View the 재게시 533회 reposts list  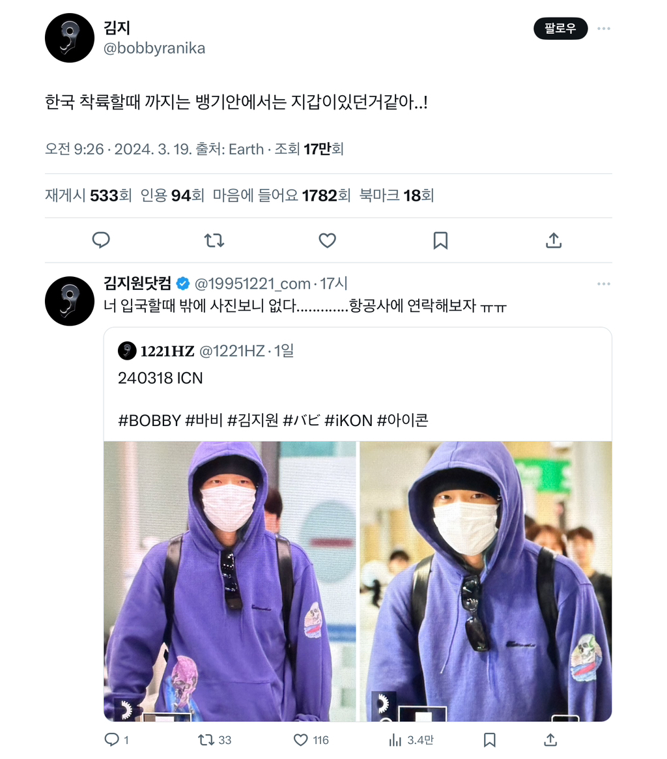coord(88,195)
